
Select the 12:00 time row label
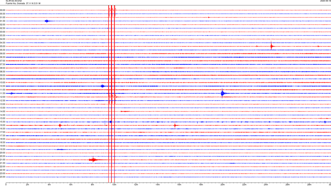(x=2, y=97)
